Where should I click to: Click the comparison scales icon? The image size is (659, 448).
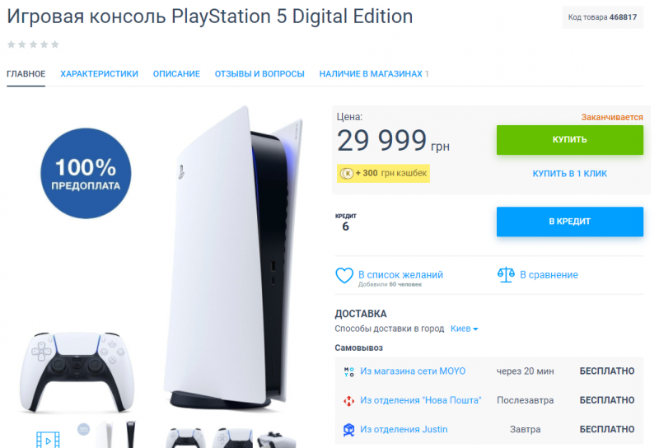click(506, 274)
